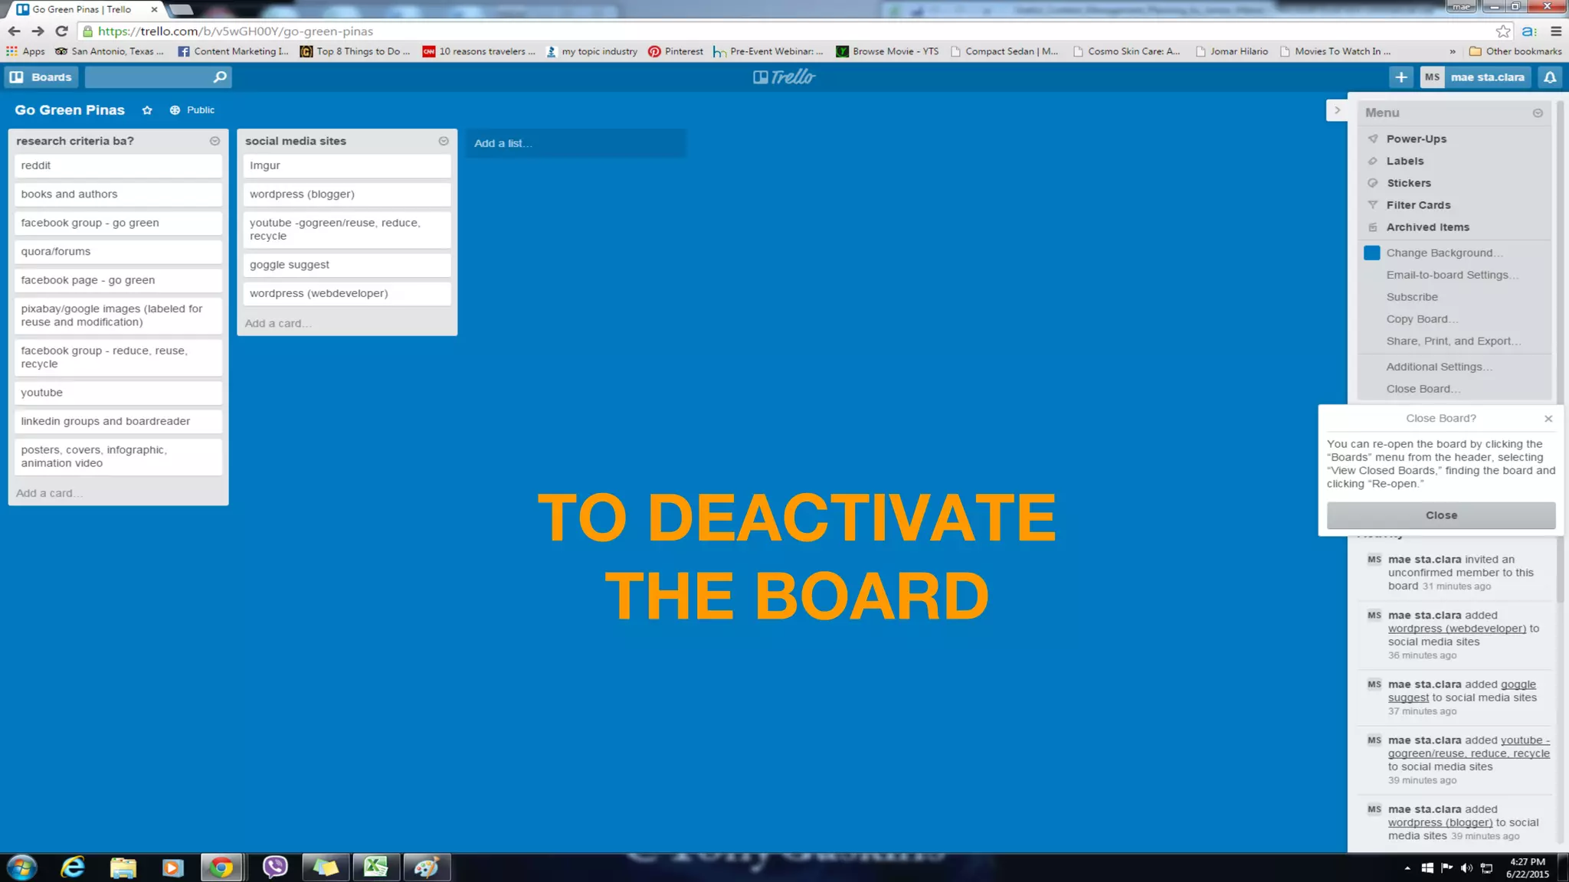Show hidden tray icons arrow
The width and height of the screenshot is (1569, 882).
(x=1407, y=867)
